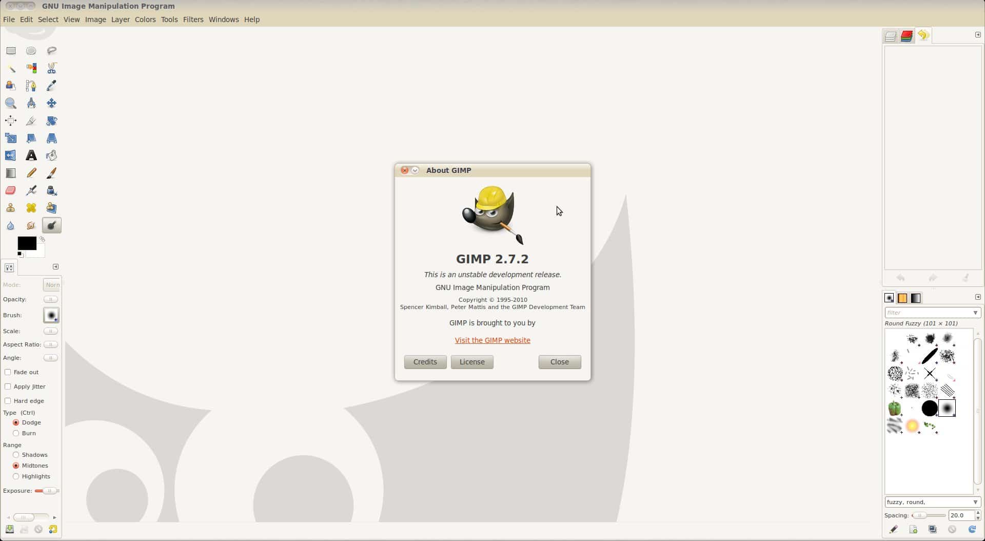This screenshot has height=541, width=985.
Task: Select the Rectangle Select tool
Action: click(x=11, y=51)
